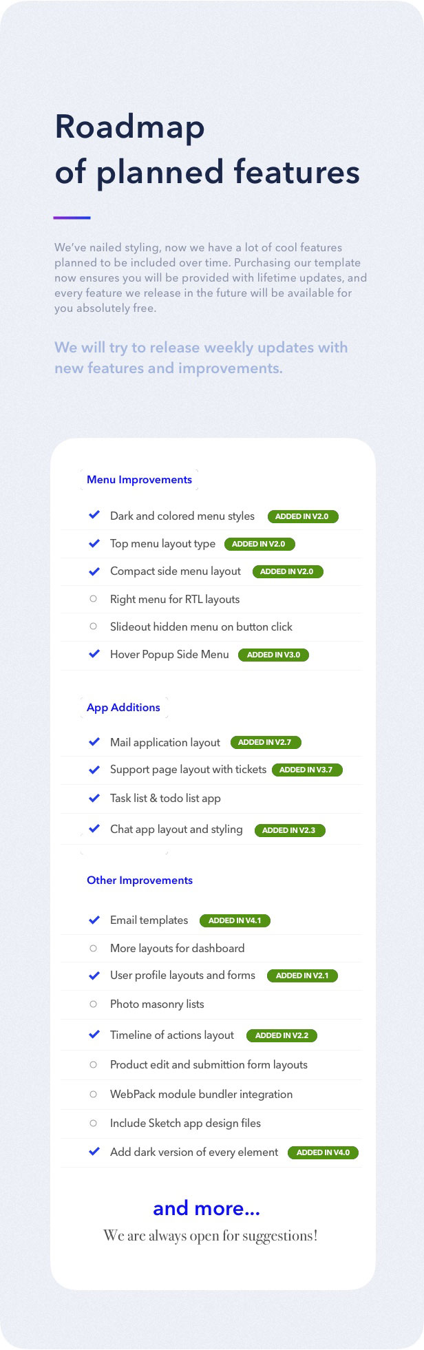Viewport: 424px width, 1350px height.
Task: Click checkmark next to Add dark version item
Action: 94,1152
